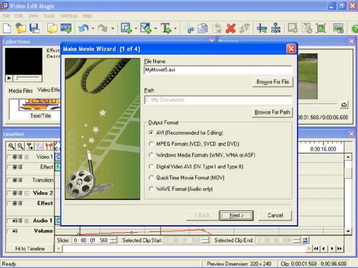The image size is (358, 268).
Task: Click the add media files folder icon
Action: (x=52, y=28)
